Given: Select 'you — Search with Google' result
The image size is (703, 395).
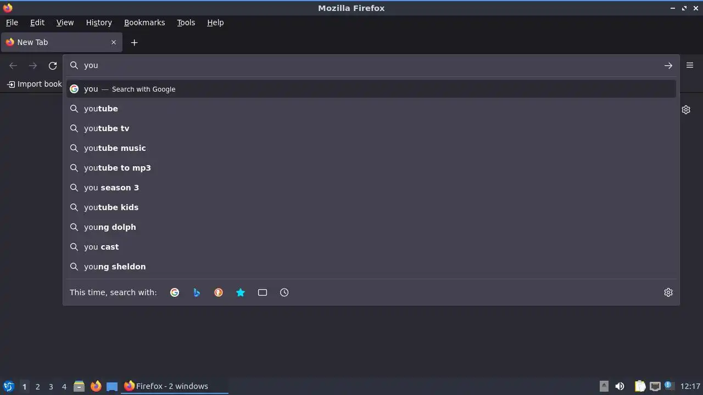Looking at the screenshot, I should tap(371, 89).
